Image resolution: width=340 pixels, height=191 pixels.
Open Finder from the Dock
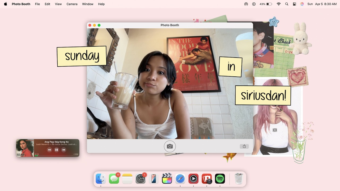tap(101, 179)
